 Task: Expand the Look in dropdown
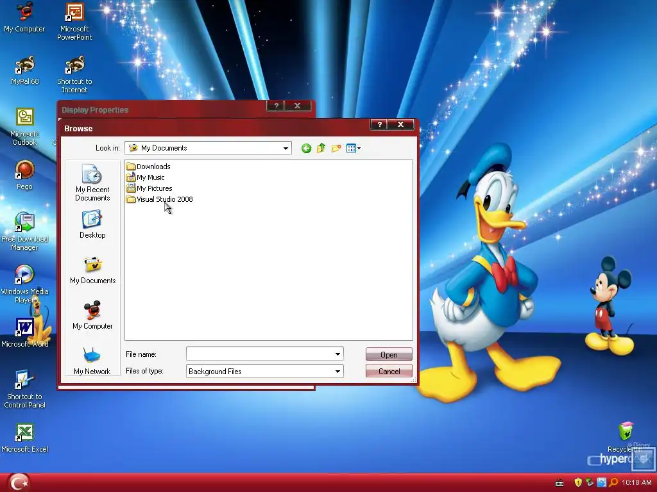point(286,148)
